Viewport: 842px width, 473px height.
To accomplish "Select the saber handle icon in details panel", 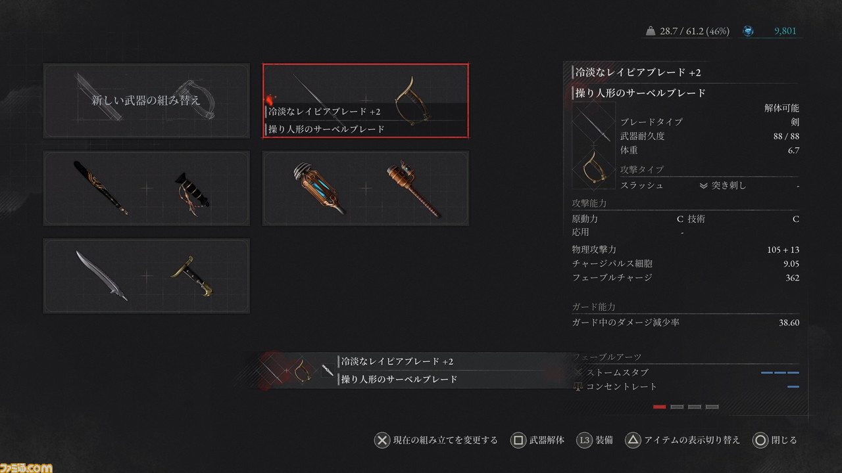I will [593, 166].
